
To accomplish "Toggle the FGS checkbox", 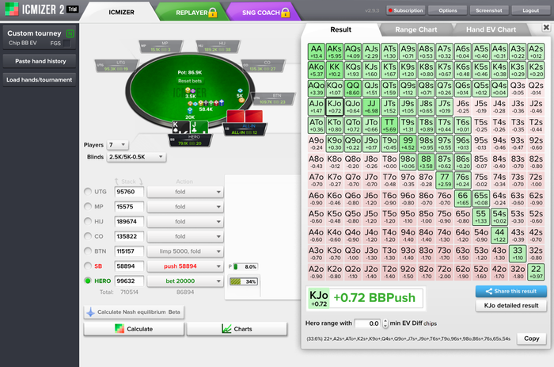I will [66, 43].
